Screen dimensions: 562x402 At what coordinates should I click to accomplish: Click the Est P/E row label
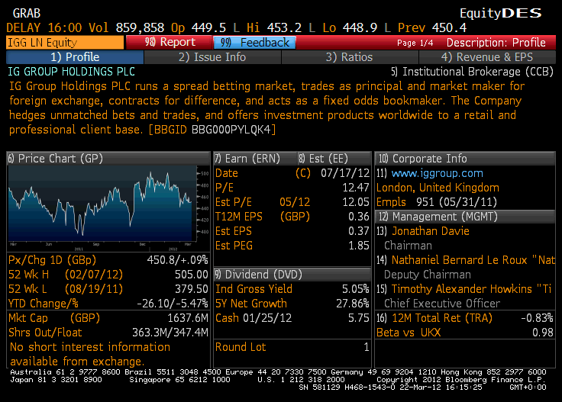[x=234, y=202]
